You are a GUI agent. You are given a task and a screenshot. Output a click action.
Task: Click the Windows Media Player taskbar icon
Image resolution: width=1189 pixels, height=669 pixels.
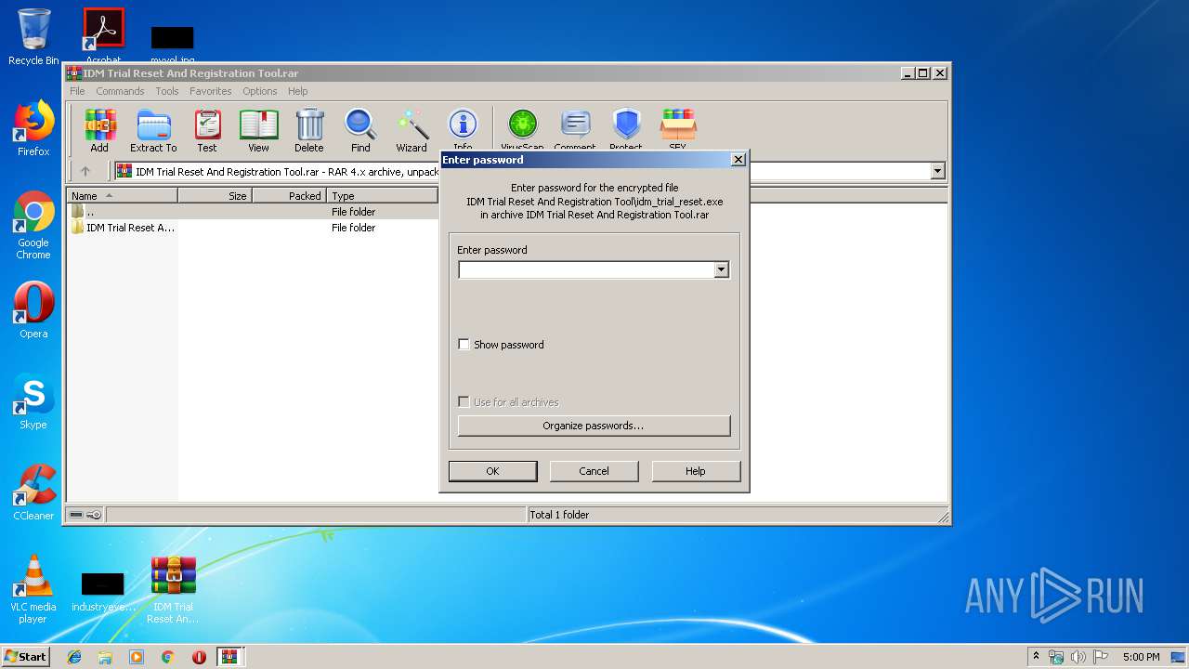(137, 657)
